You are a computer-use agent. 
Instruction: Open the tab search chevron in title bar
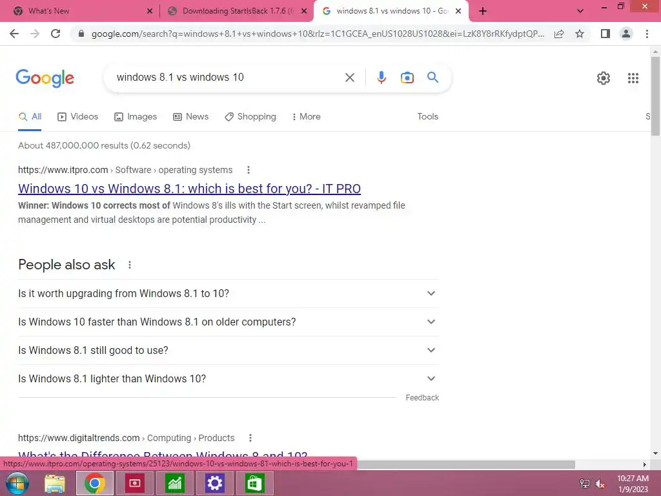pyautogui.click(x=580, y=11)
